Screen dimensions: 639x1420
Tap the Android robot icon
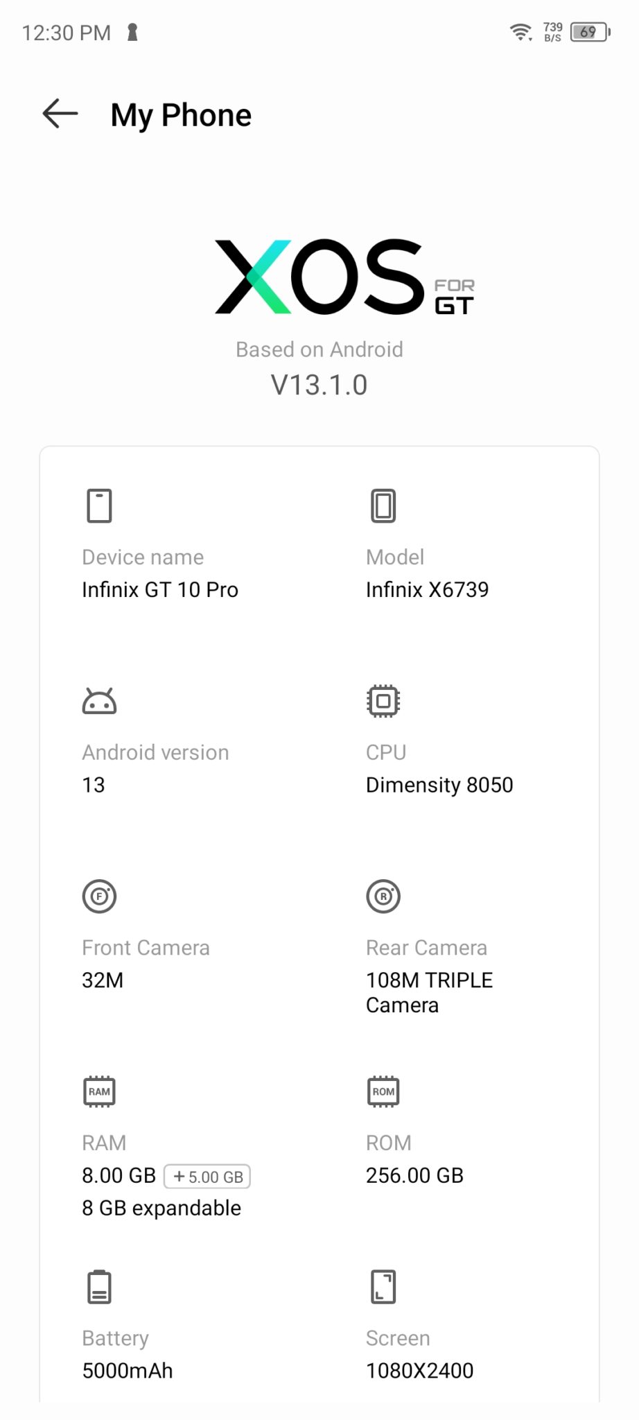[x=99, y=701]
